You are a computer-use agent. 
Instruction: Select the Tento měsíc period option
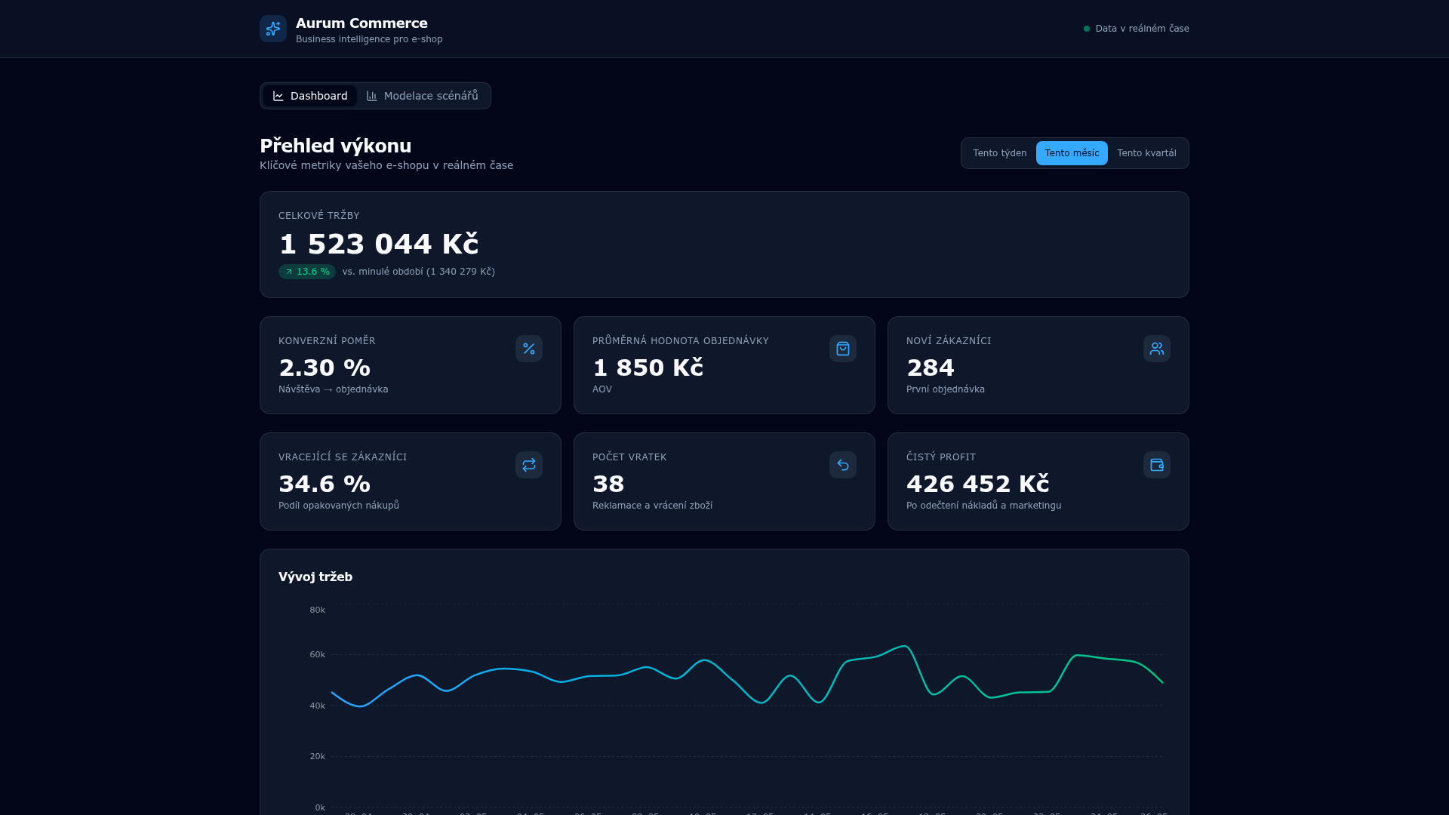point(1072,153)
